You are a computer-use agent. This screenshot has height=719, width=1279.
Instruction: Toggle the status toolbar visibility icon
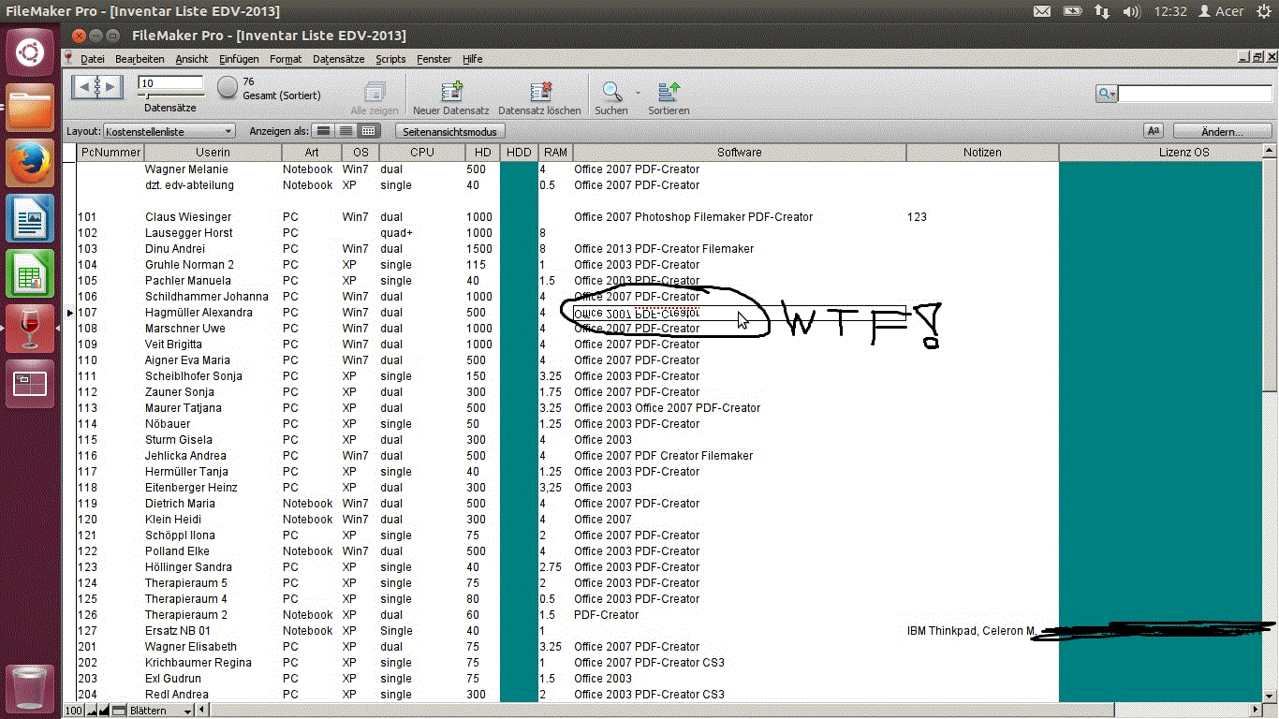[120, 712]
